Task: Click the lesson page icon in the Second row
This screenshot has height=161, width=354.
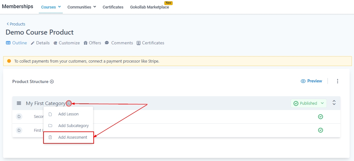Action: (19, 116)
